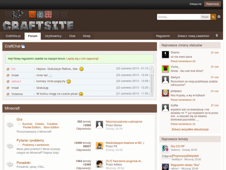Viewport: 226px width, 170px height.
Task: Open Pytania i problemy forum
Action: click(30, 140)
